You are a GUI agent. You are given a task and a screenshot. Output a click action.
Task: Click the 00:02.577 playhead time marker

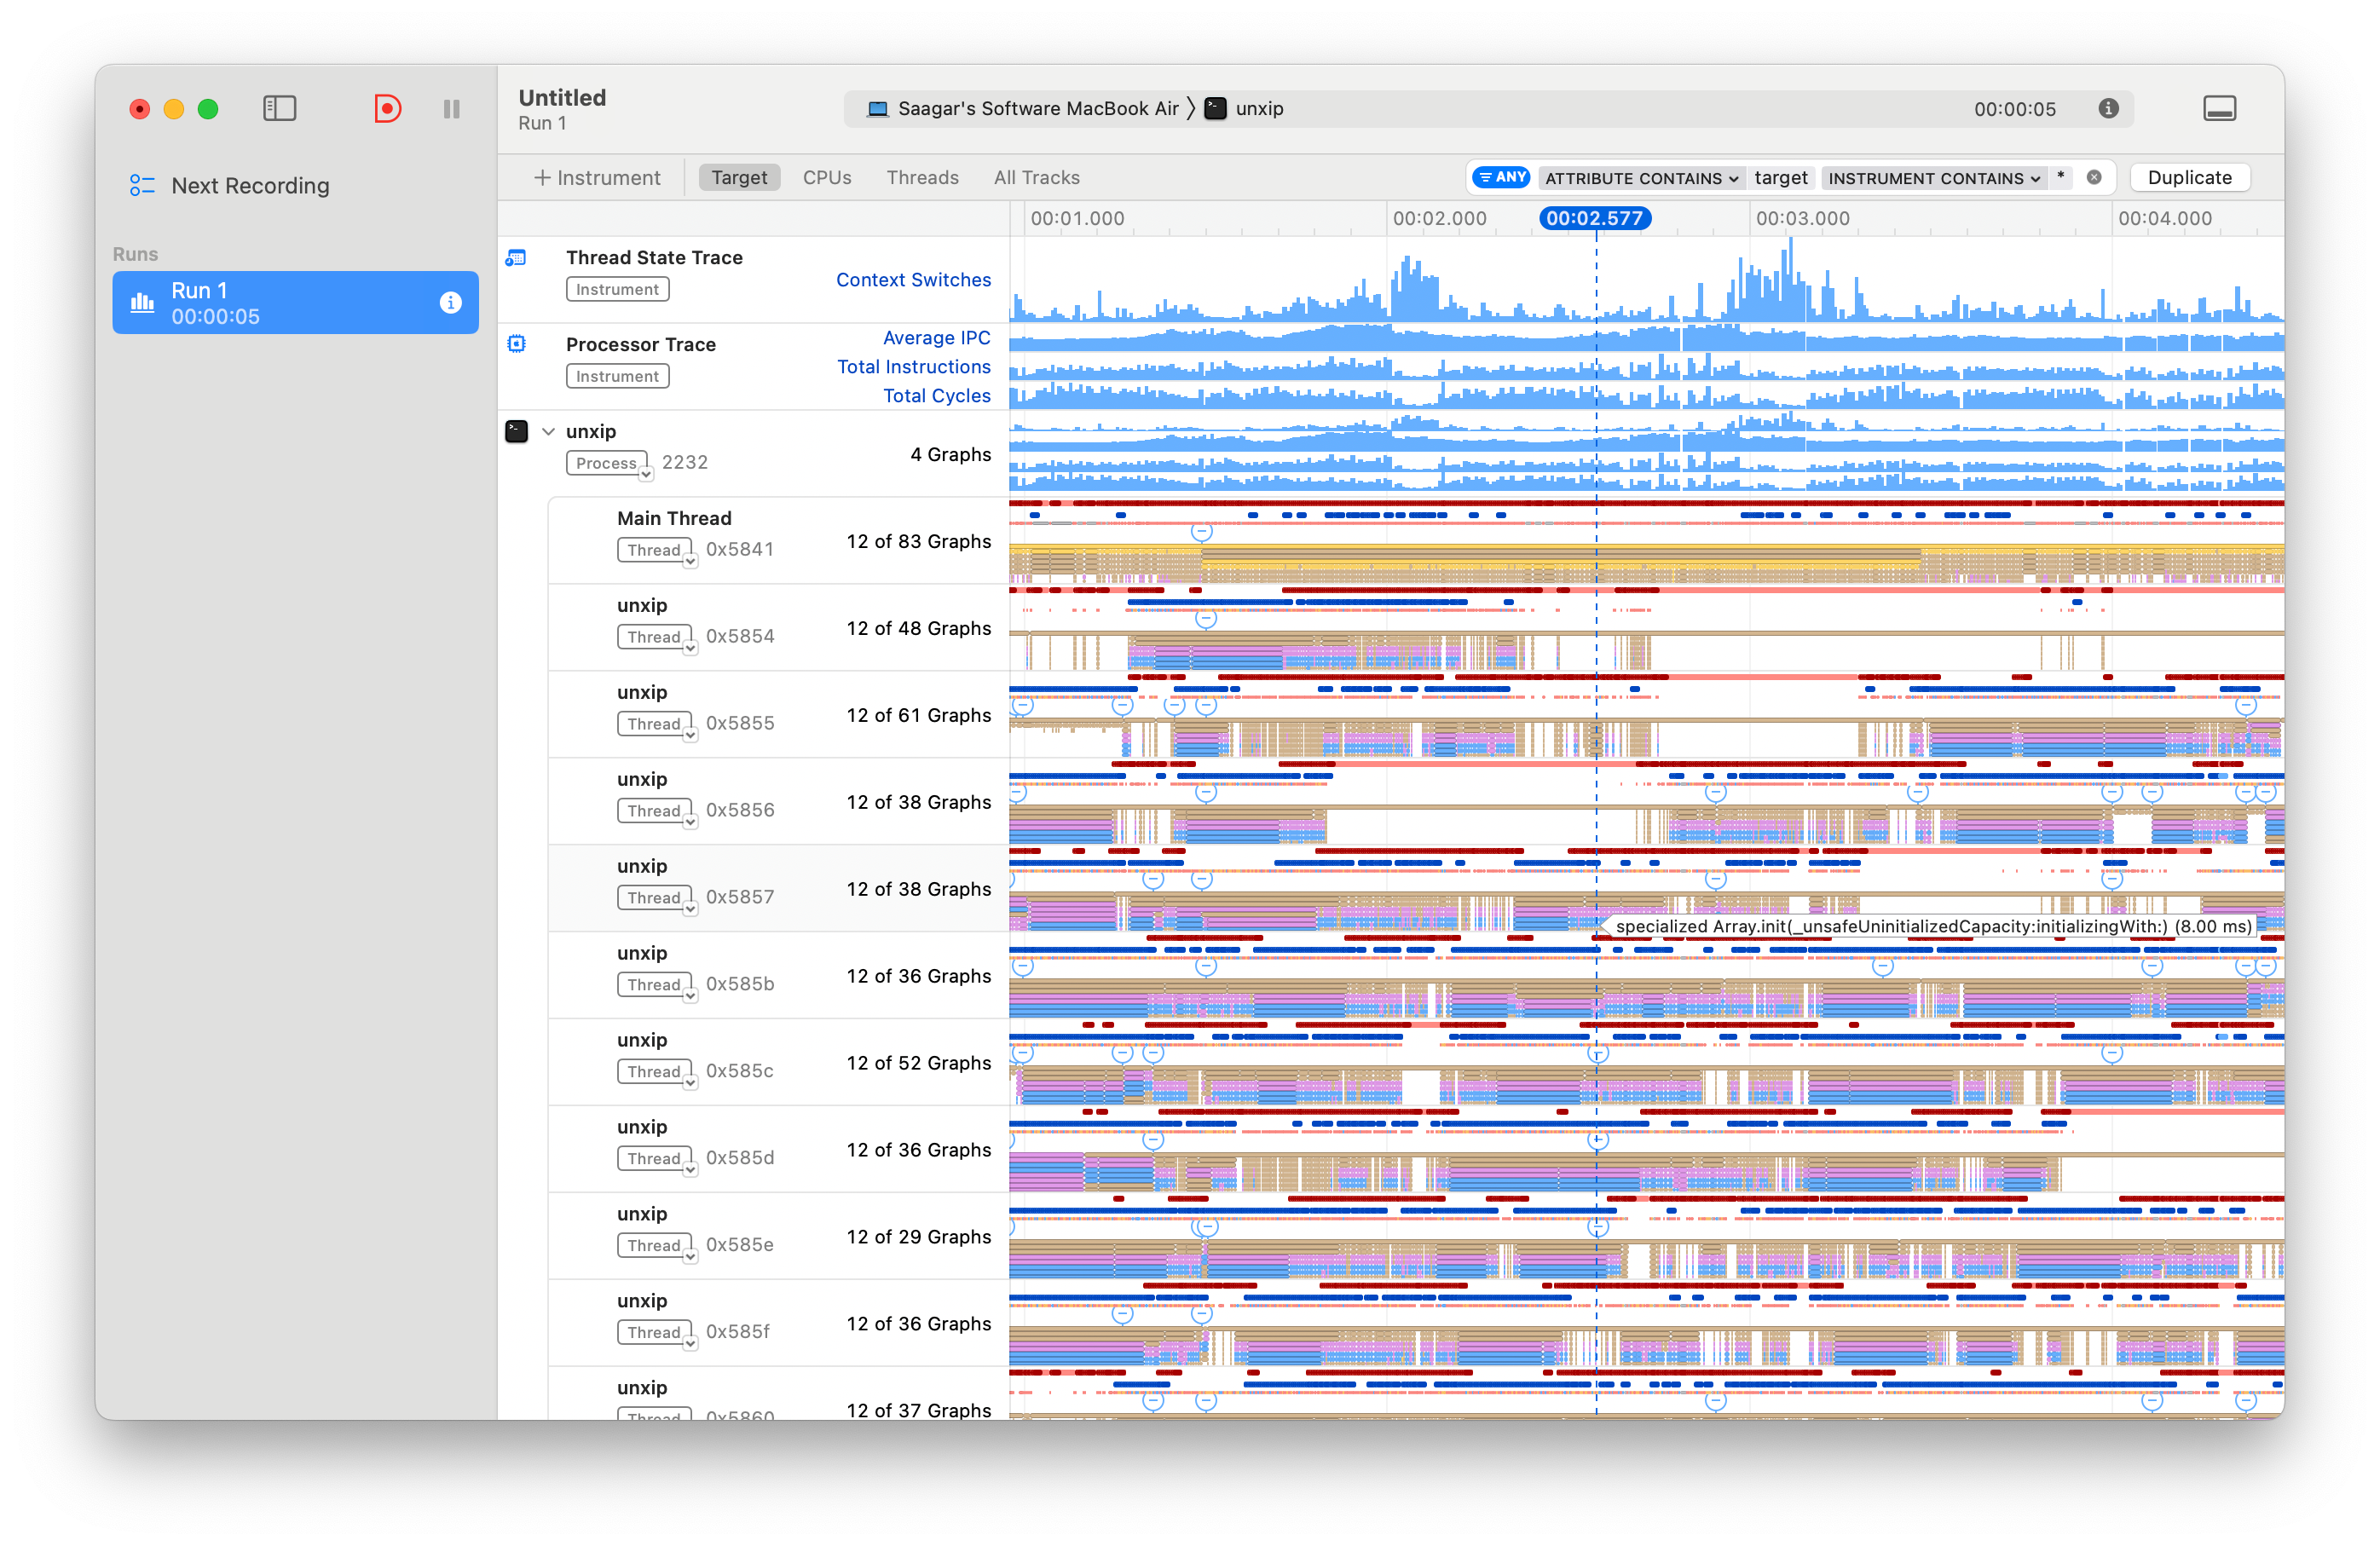pyautogui.click(x=1594, y=218)
